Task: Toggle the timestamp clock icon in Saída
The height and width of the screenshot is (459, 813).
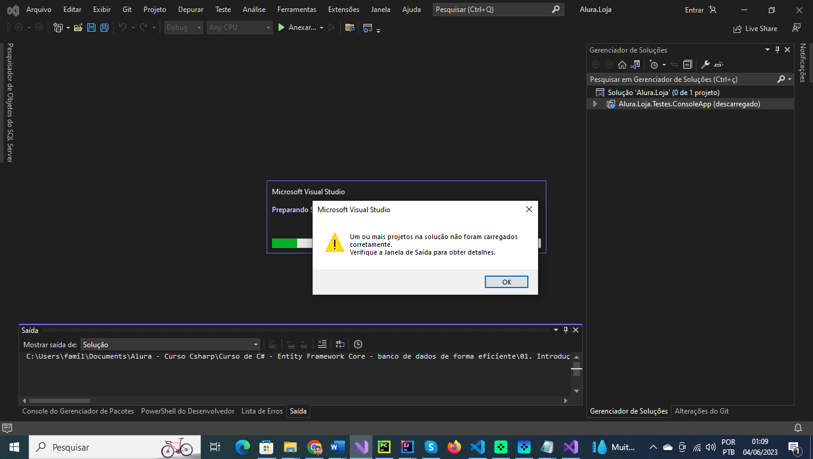Action: [x=357, y=344]
